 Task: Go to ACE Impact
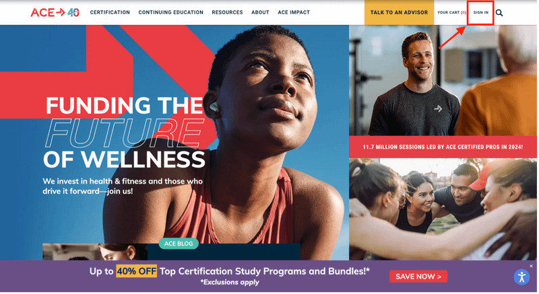tap(294, 12)
